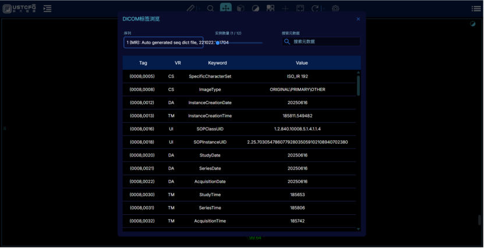This screenshot has width=484, height=248.
Task: Click the instance number slider handle
Action: (218, 42)
